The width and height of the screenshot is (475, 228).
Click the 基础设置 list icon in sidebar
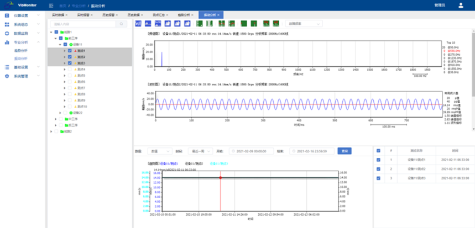click(7, 67)
